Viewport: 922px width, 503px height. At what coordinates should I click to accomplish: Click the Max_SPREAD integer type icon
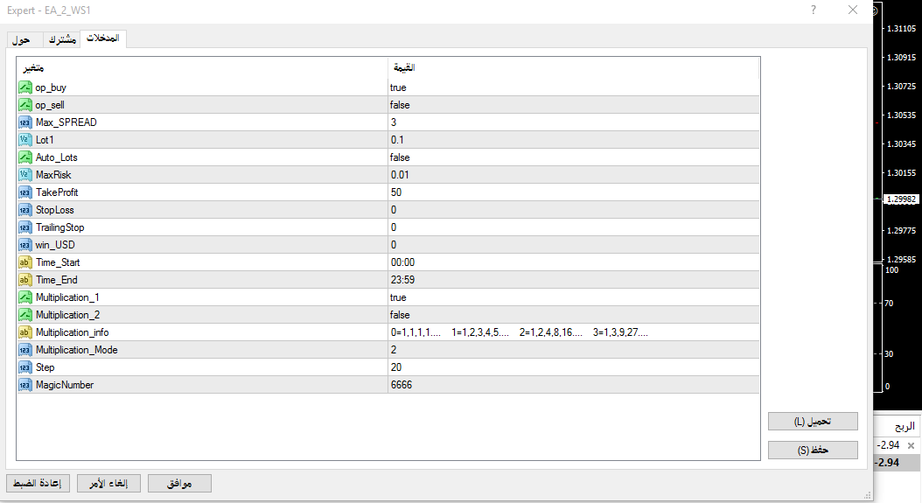pyautogui.click(x=25, y=122)
